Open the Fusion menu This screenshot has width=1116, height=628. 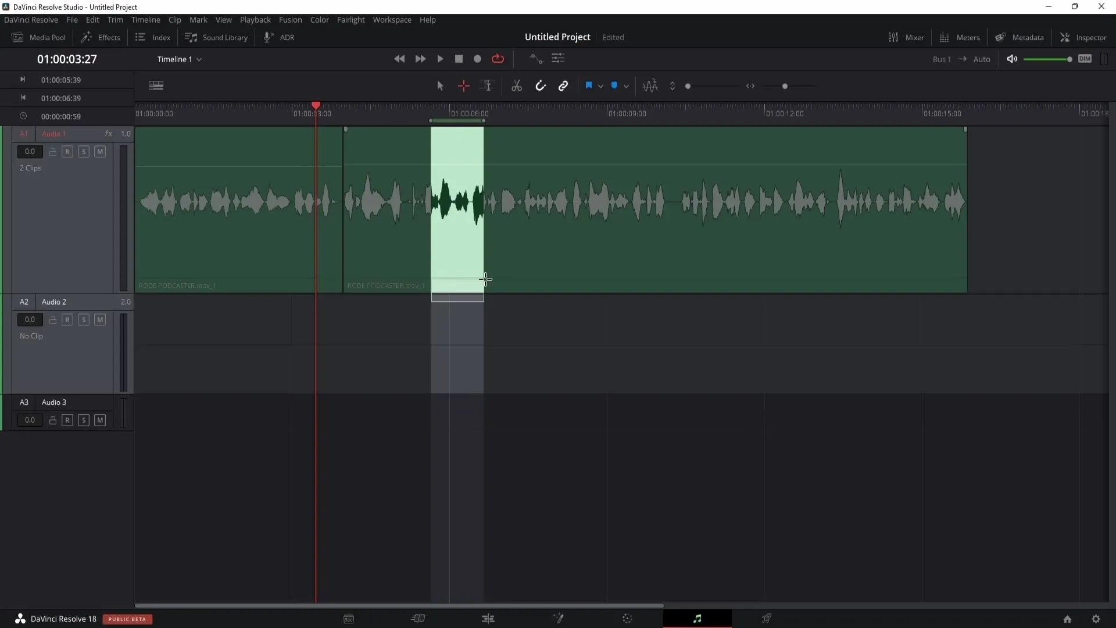(290, 20)
